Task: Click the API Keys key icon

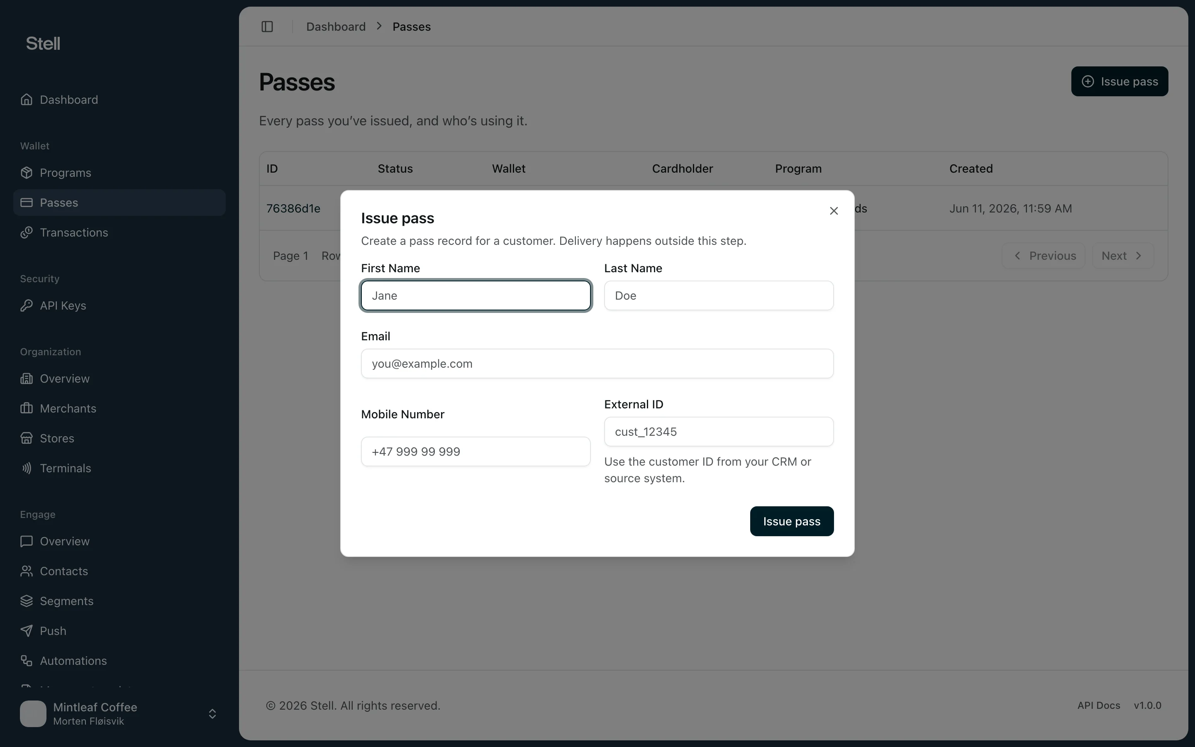Action: [x=27, y=306]
